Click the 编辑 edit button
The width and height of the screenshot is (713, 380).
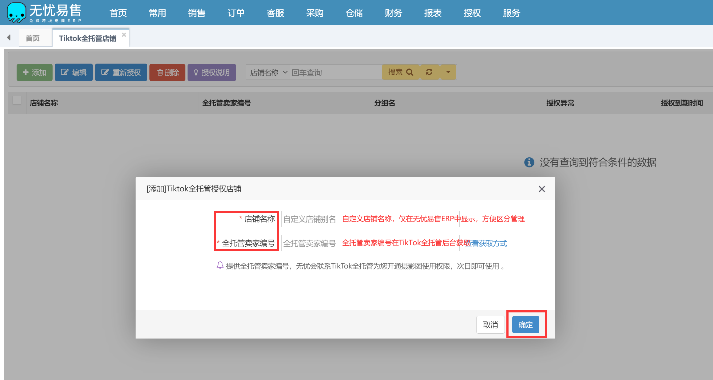[x=74, y=72]
